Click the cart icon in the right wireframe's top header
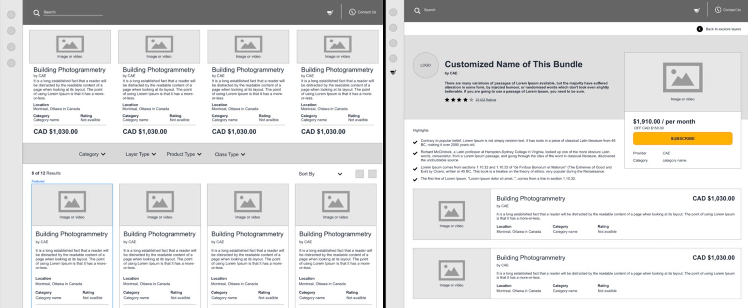 tap(697, 10)
